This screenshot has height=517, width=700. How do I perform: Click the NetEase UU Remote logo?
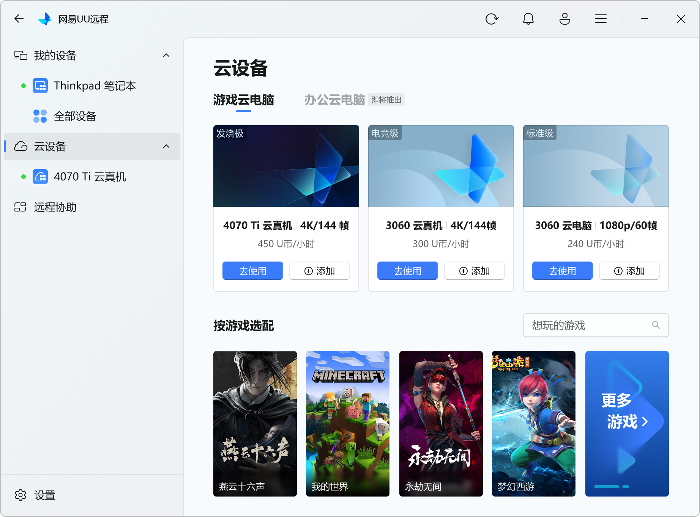click(x=45, y=19)
